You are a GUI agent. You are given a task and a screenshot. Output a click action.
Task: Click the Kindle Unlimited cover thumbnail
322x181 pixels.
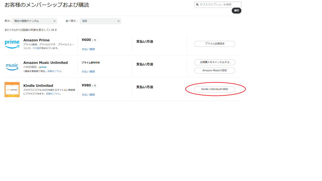12,90
